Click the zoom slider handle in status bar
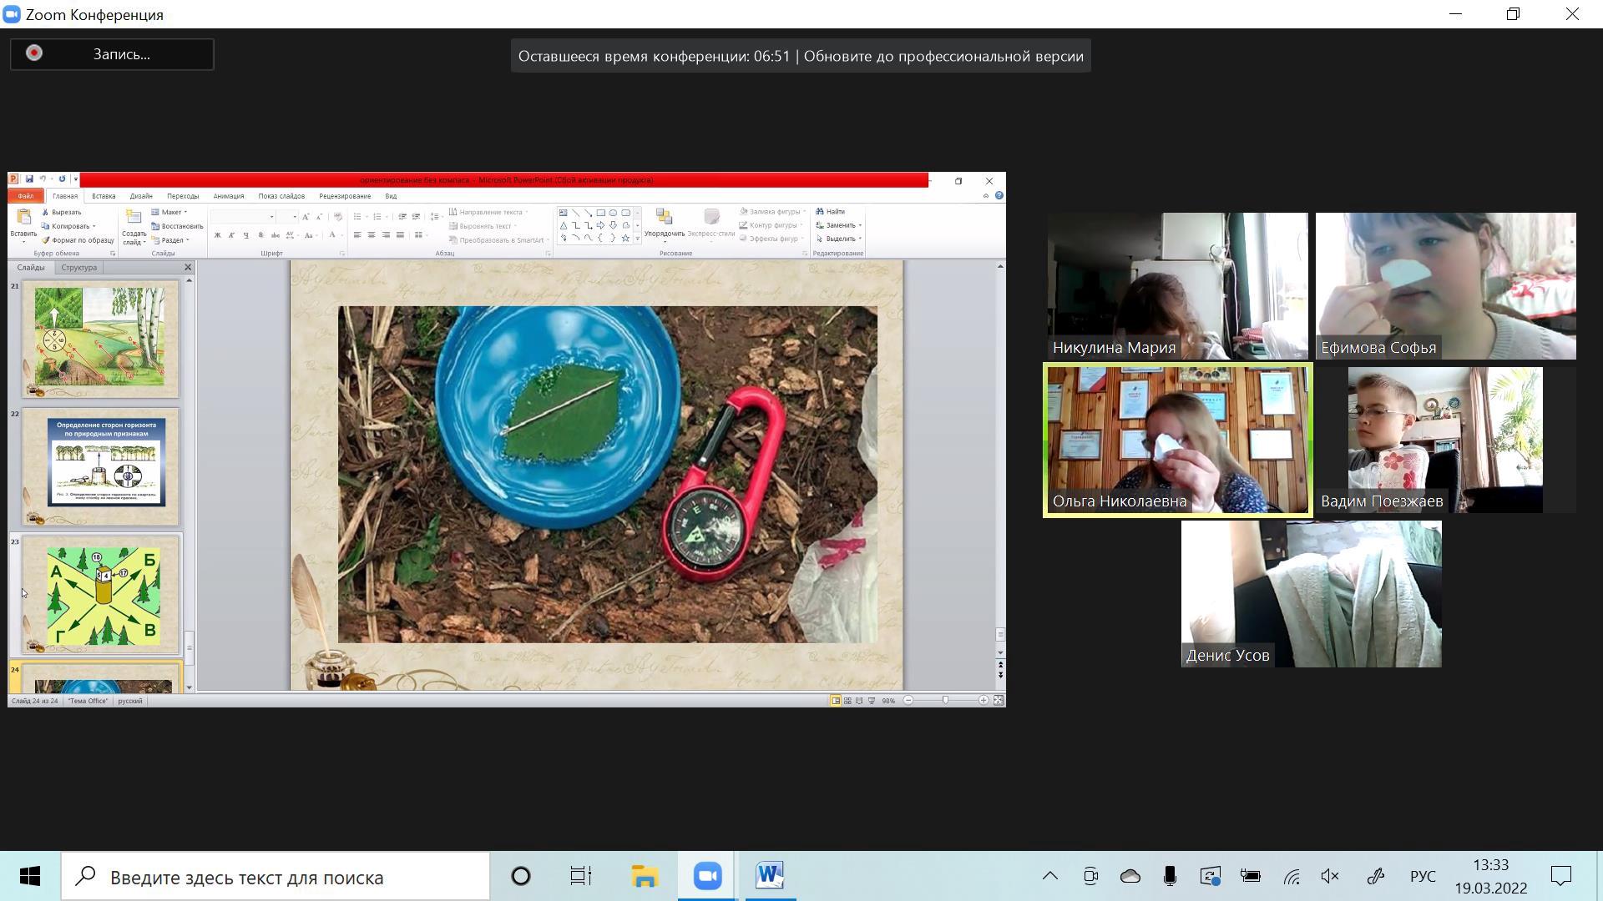 tap(945, 701)
